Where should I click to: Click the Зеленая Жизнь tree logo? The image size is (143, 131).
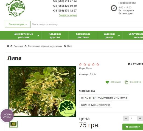(x=15, y=9)
